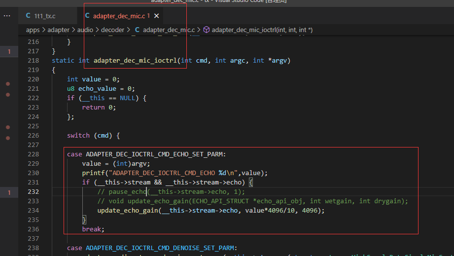Click the commented pause_echo line
Viewport: 454px width, 256px height.
[x=171, y=192]
